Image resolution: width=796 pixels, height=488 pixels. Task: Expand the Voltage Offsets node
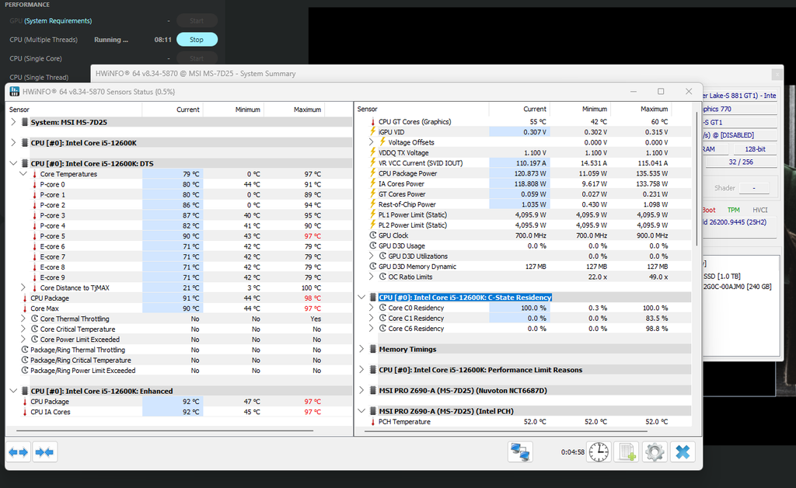click(x=371, y=142)
